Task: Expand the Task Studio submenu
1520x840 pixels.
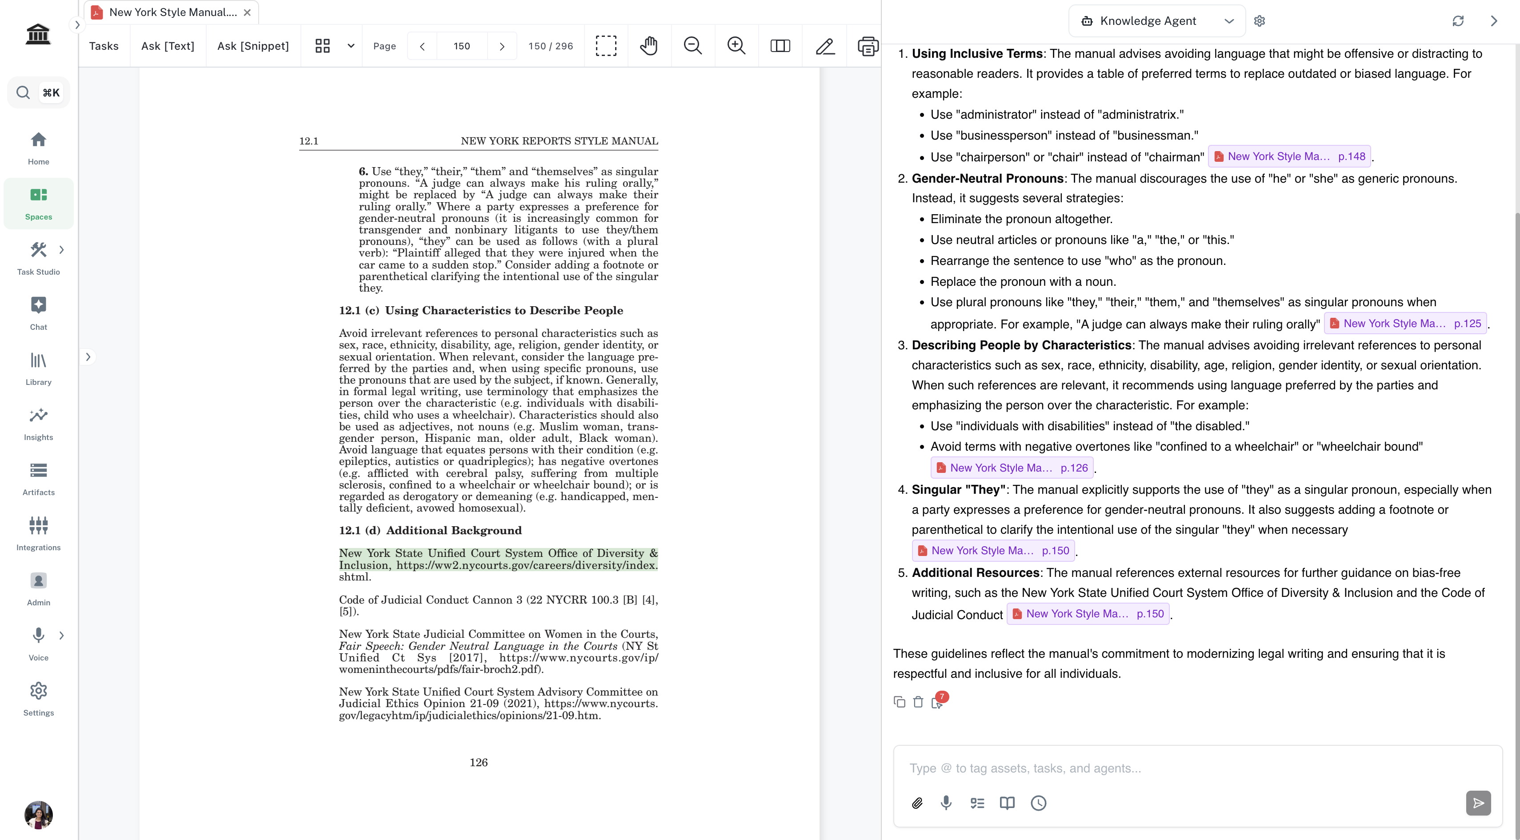Action: coord(61,249)
